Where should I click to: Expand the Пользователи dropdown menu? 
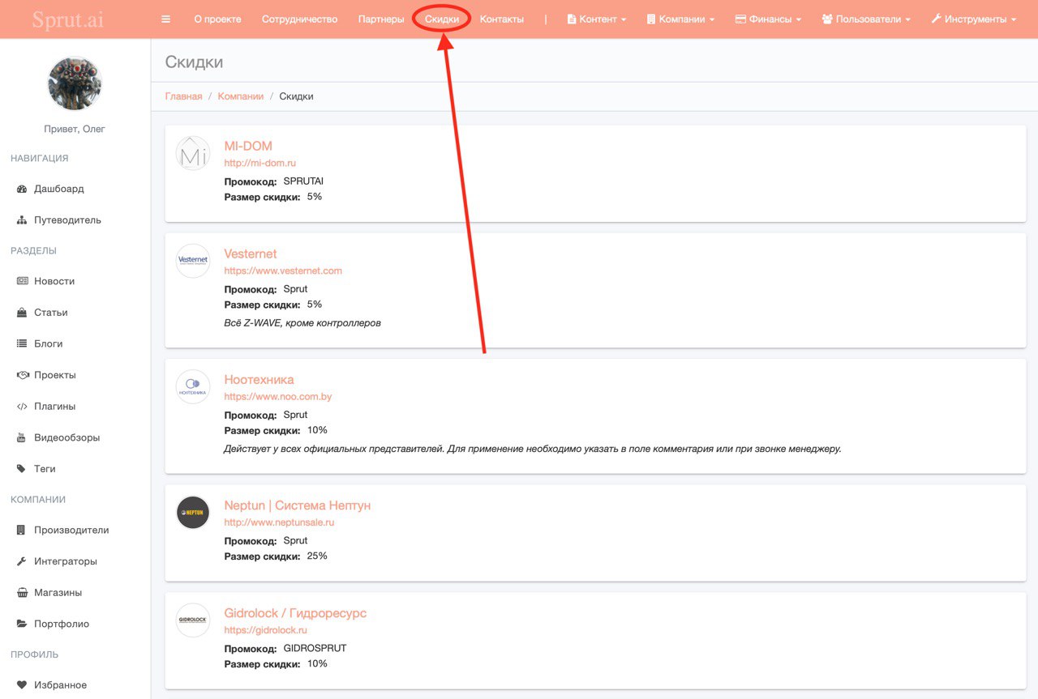(866, 19)
